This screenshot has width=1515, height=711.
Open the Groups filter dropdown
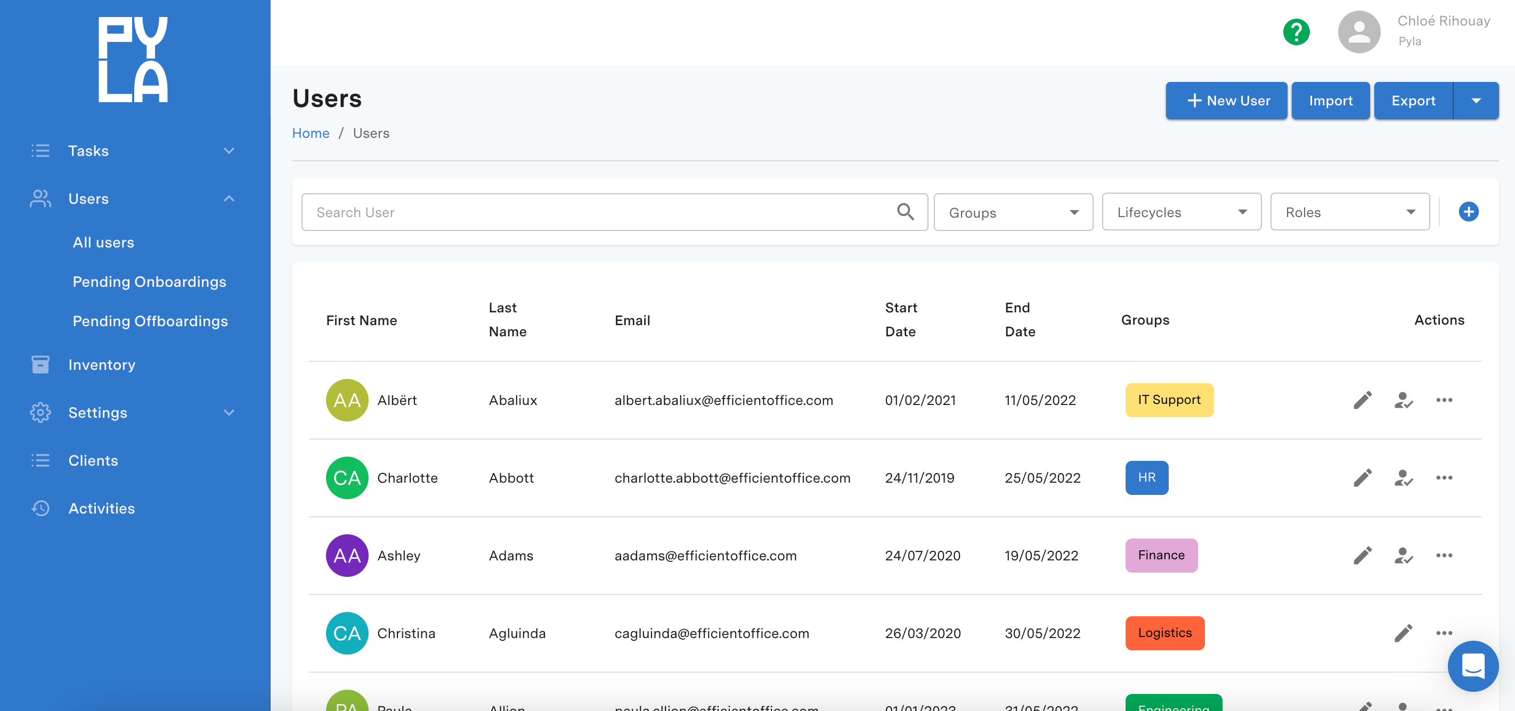(1013, 212)
